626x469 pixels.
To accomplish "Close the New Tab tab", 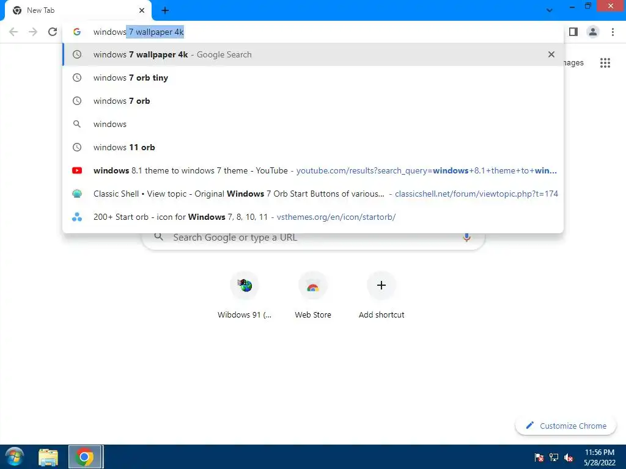I will [x=142, y=10].
